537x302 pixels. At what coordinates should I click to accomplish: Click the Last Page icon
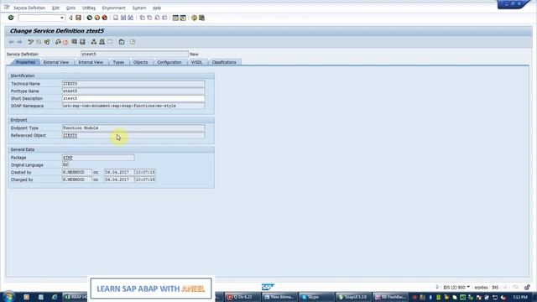click(x=164, y=18)
